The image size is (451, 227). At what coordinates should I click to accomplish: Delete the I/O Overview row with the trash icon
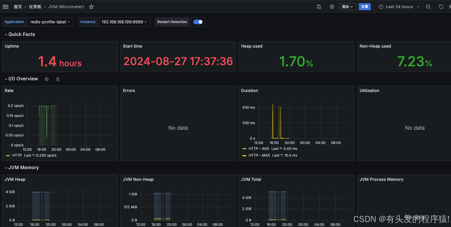point(58,79)
